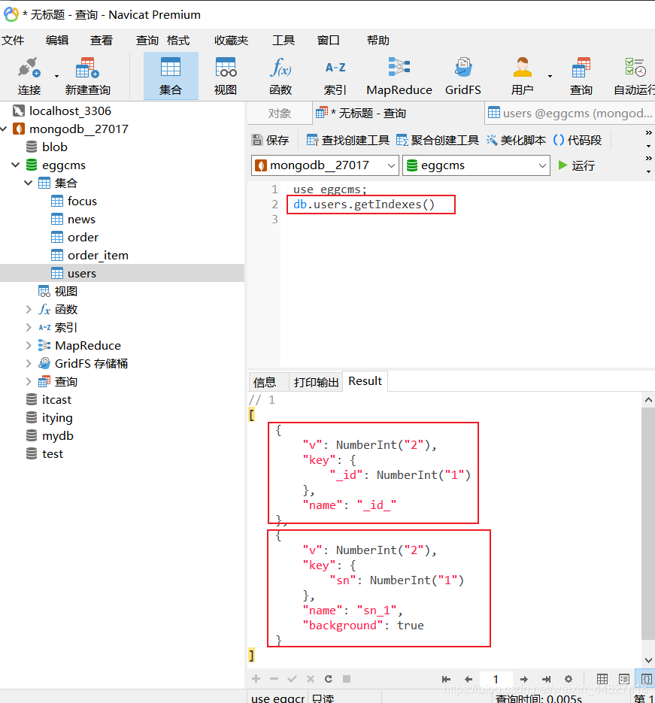Click Beautify Script (美化脚本)
Viewport: 655px width, 703px height.
tap(516, 141)
